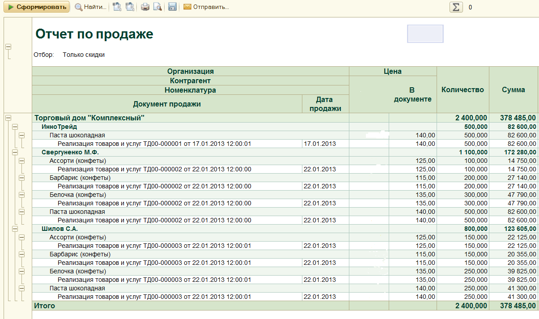Click the envelope Отправить icon

(x=187, y=7)
